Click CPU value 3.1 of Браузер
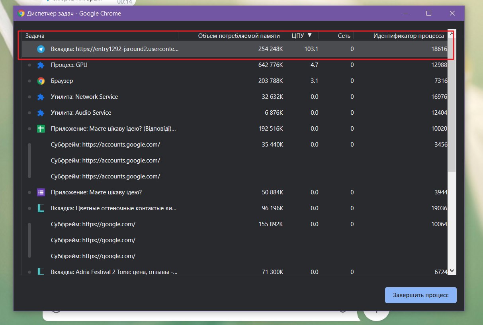This screenshot has height=325, width=483. click(314, 81)
